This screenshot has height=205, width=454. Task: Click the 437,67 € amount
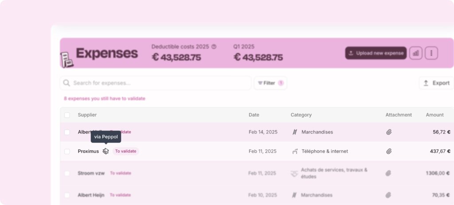(x=440, y=151)
